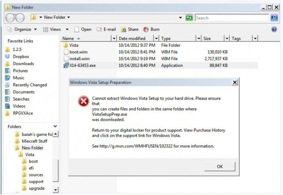Click the folder tree scrollbar thumb

(55, 170)
